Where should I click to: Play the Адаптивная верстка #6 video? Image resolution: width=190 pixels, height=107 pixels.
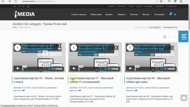(130, 68)
